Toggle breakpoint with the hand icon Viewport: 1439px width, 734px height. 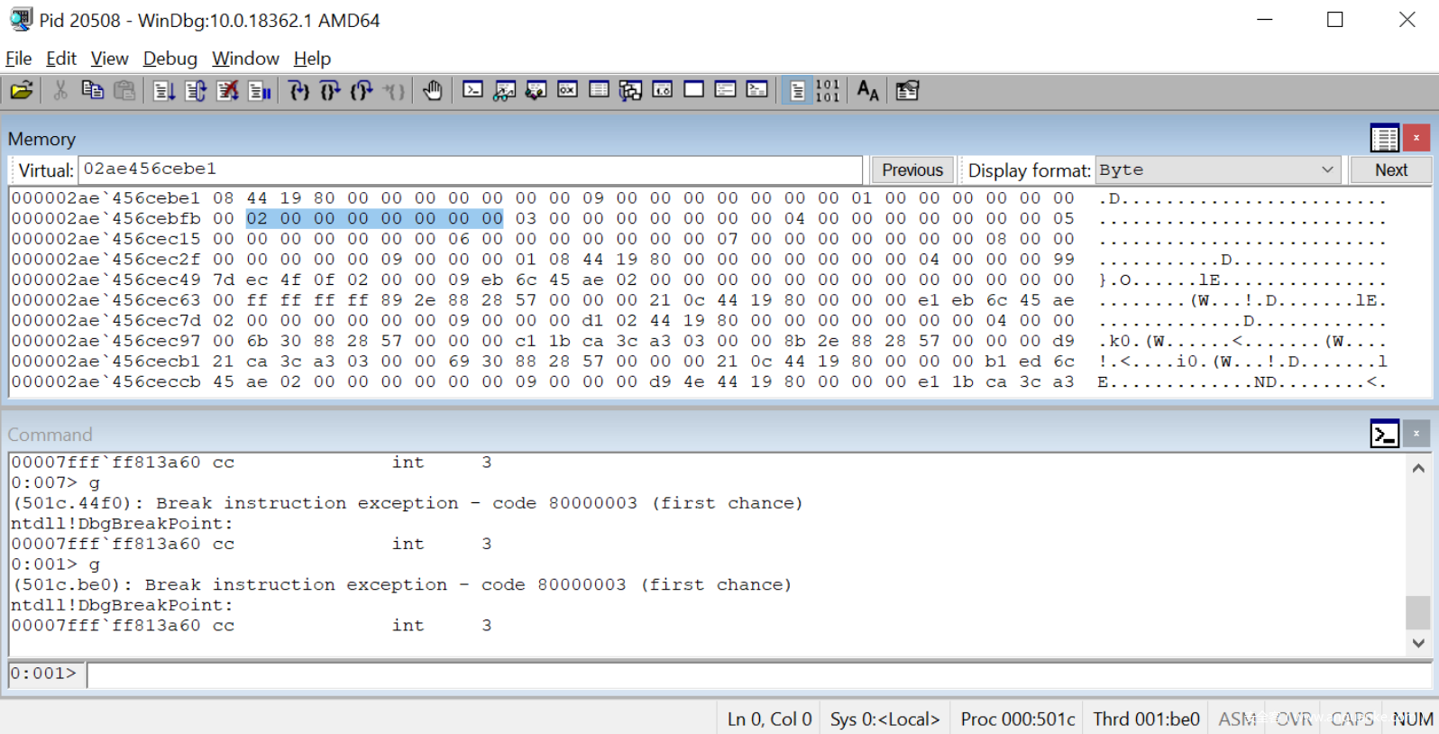pyautogui.click(x=433, y=90)
